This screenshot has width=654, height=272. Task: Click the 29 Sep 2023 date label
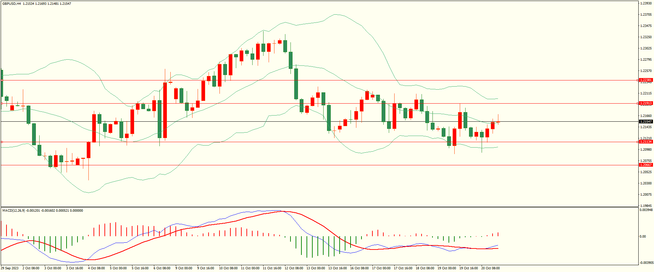[x=10, y=268]
